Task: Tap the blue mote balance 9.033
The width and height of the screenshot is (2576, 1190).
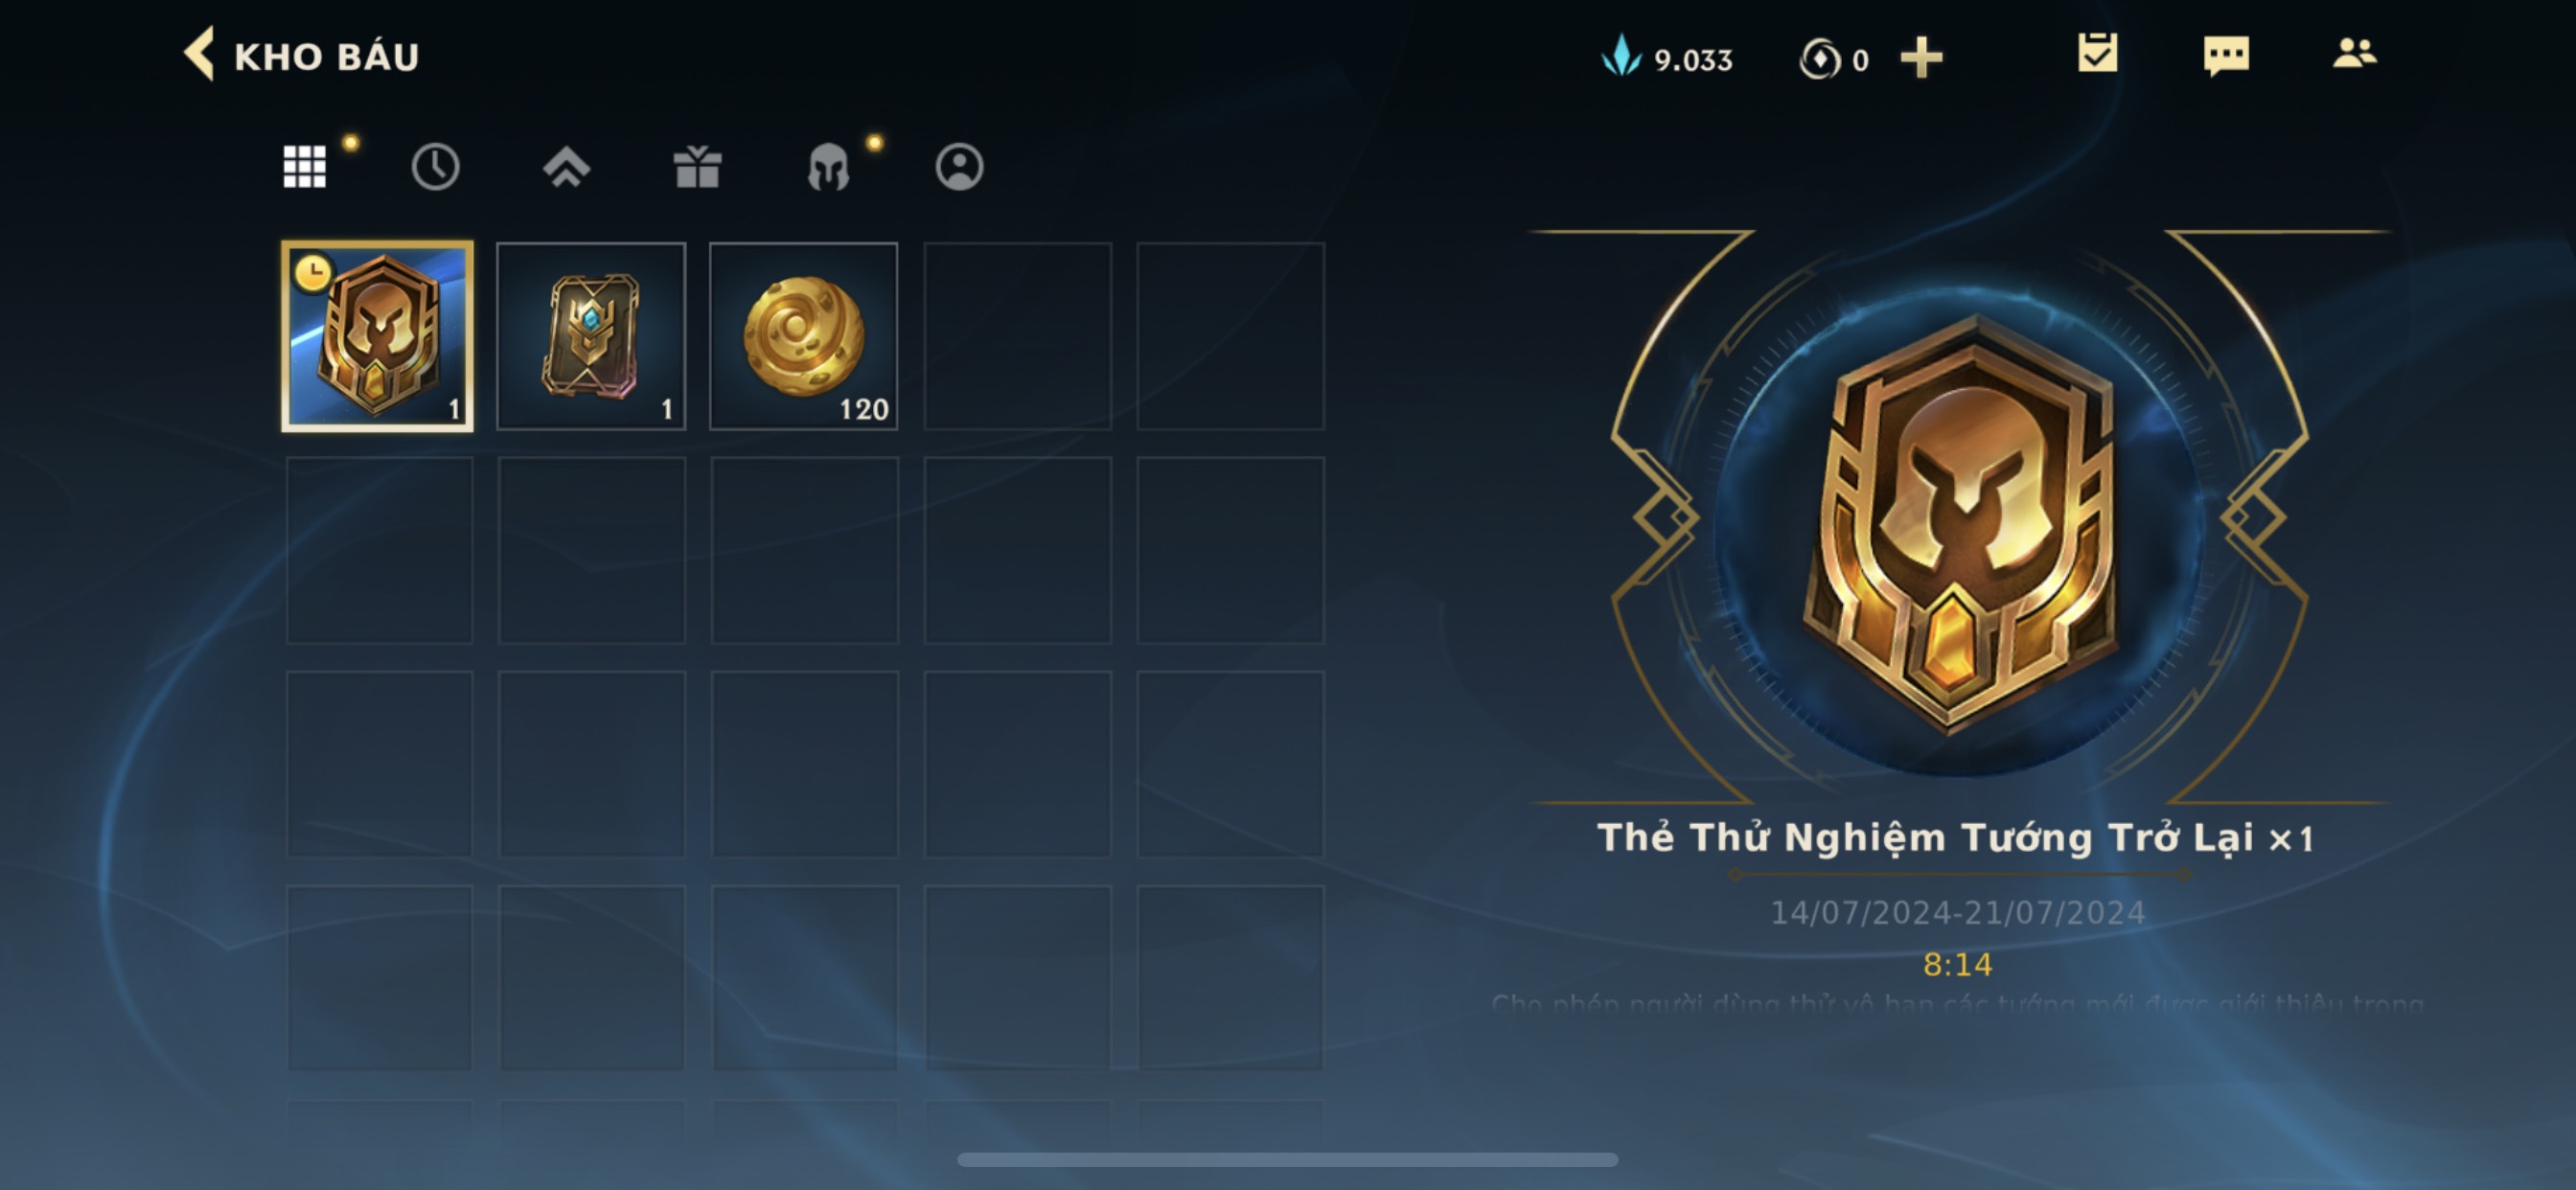Action: pyautogui.click(x=1667, y=58)
